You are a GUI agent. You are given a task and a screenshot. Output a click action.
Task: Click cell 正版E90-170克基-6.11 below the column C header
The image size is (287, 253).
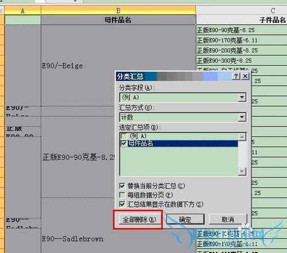pos(242,40)
